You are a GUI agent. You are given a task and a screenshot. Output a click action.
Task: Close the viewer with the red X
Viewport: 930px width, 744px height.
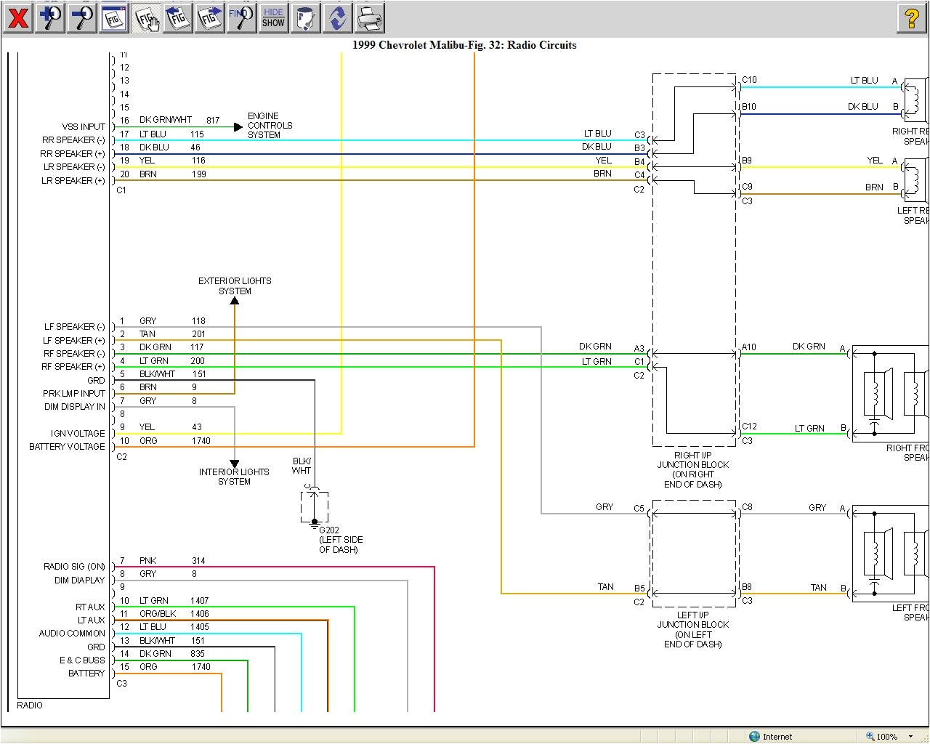[x=17, y=17]
